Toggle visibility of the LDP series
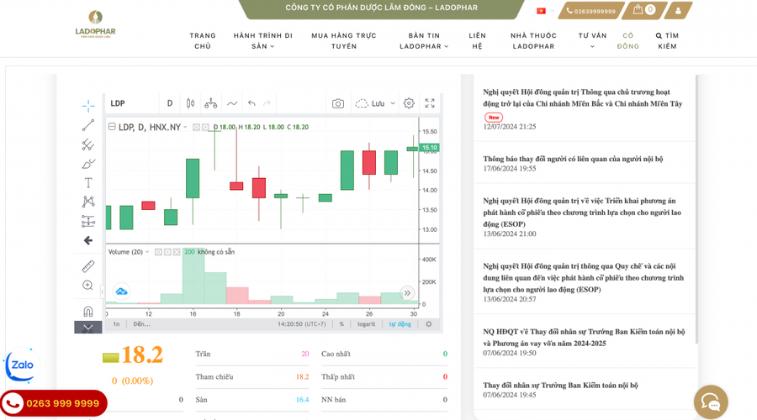 [x=196, y=128]
